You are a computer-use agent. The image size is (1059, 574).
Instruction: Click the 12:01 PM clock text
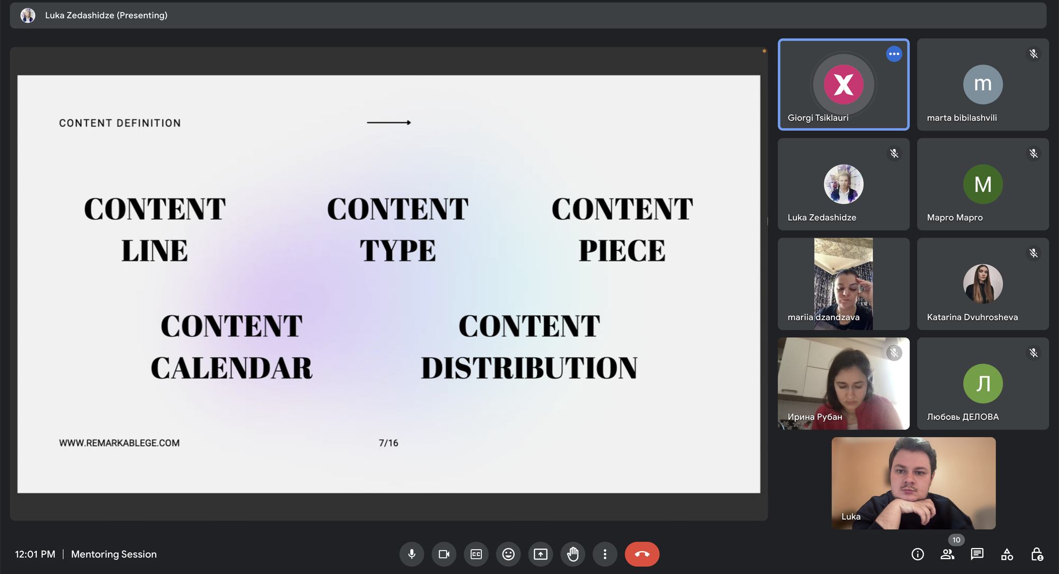35,554
